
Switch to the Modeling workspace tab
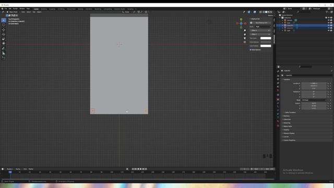[x=44, y=9]
